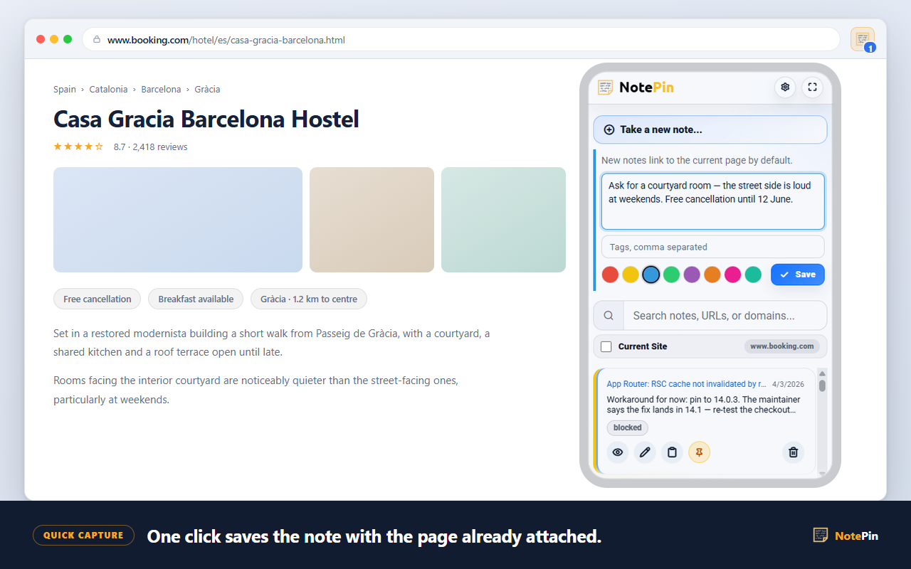The image size is (911, 569).
Task: Choose the green color swatch
Action: click(671, 275)
